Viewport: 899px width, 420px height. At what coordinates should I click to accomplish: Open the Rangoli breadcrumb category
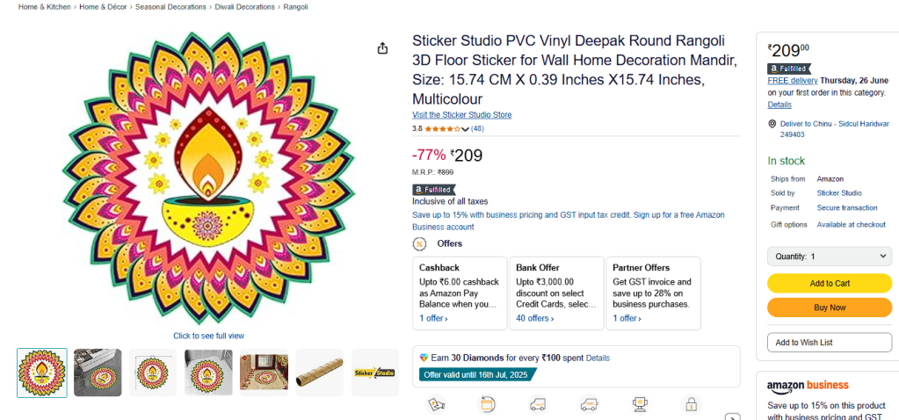tap(294, 7)
